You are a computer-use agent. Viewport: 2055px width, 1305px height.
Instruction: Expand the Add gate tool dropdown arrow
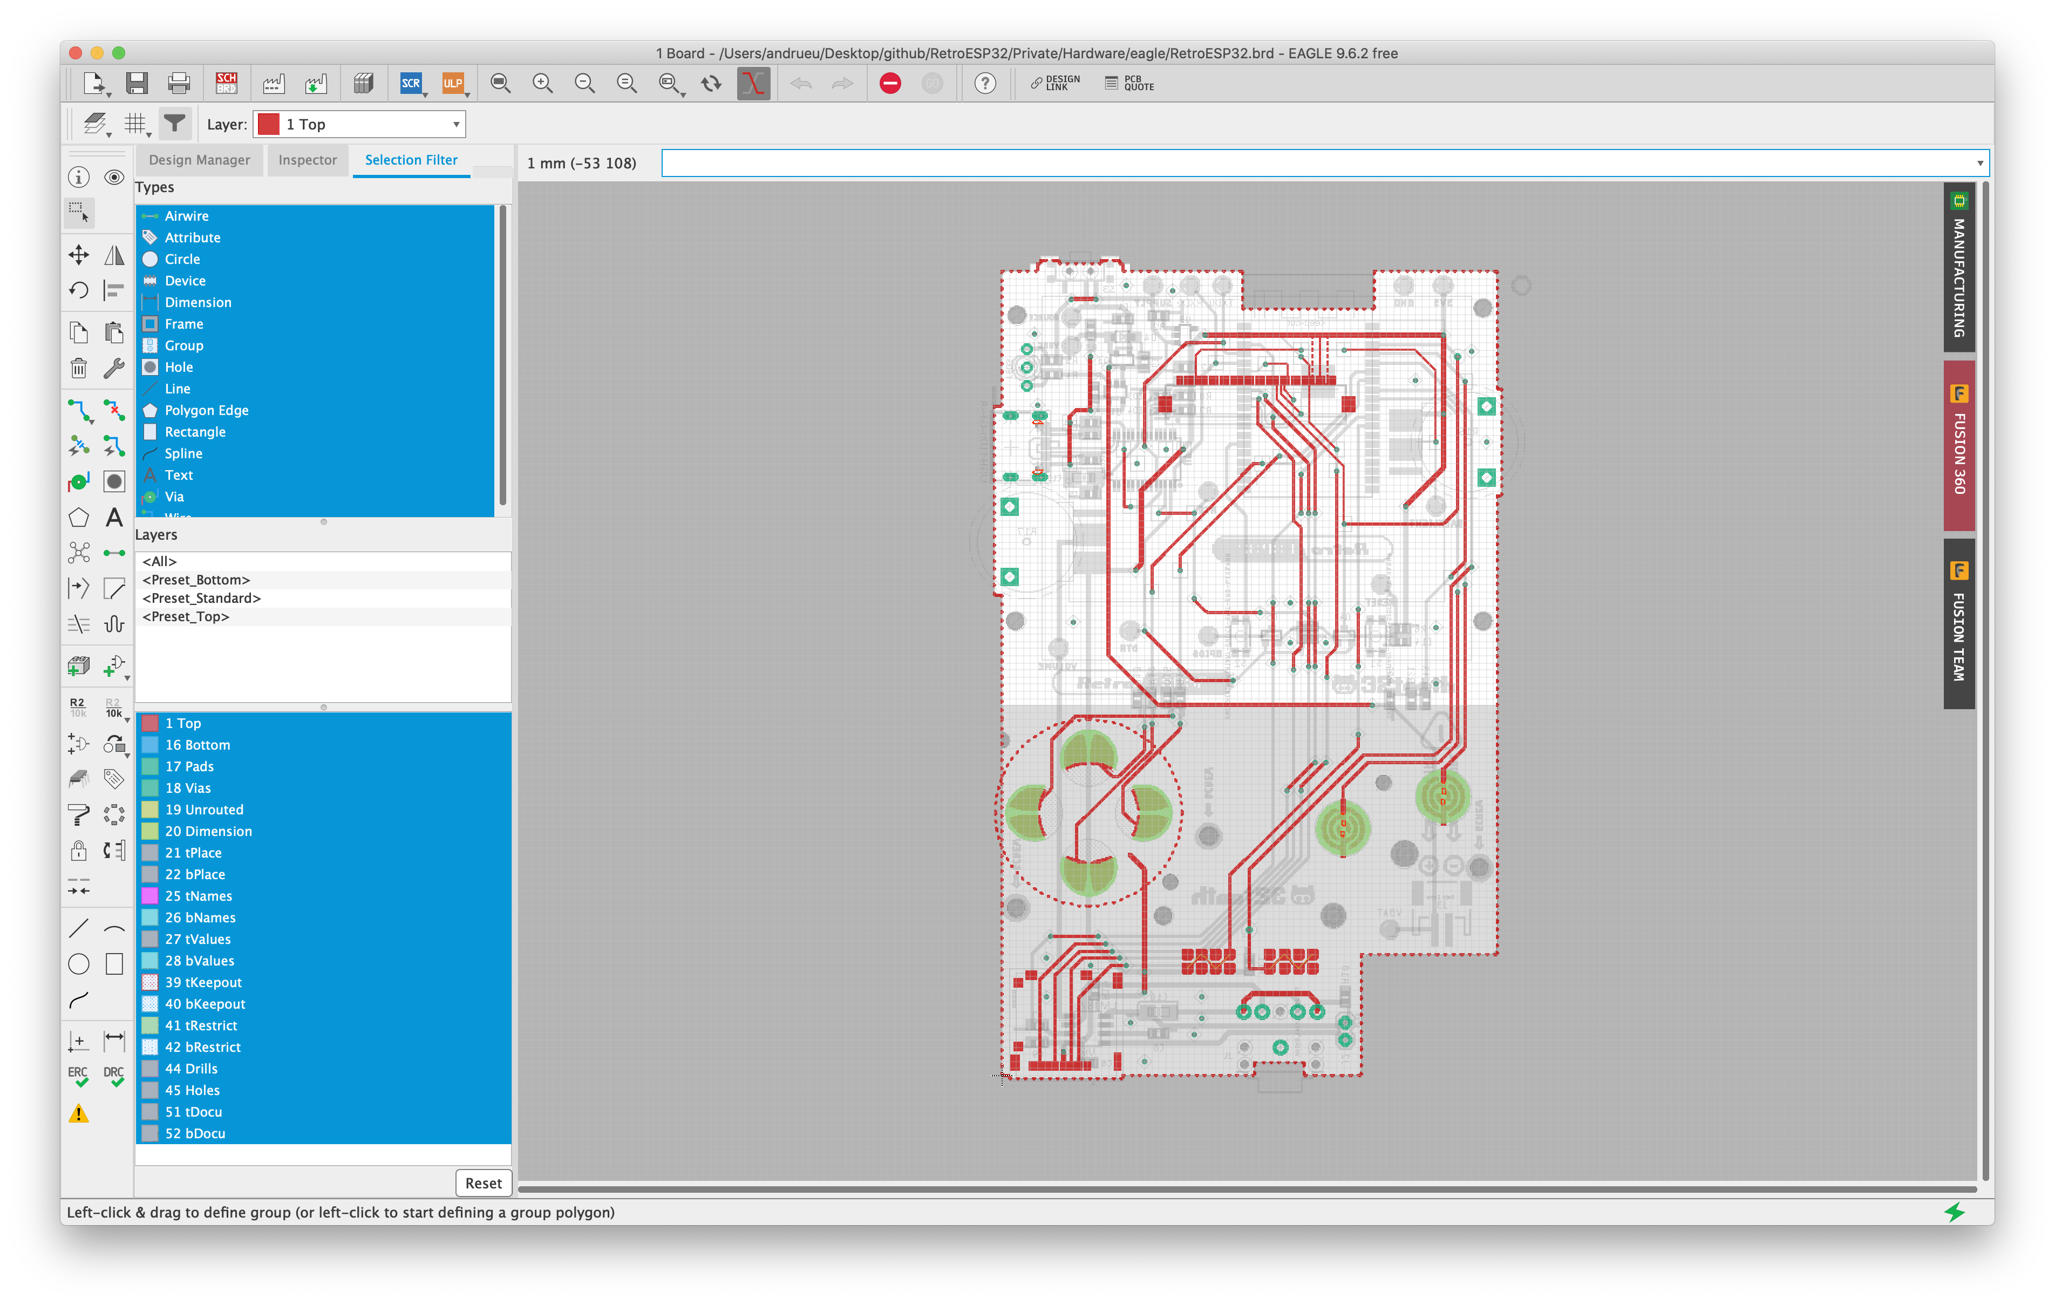(127, 678)
